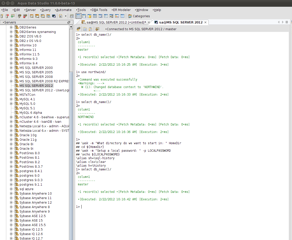Click the server icon beside Informix 9.4
The height and width of the screenshot is (240, 292).
[17, 63]
